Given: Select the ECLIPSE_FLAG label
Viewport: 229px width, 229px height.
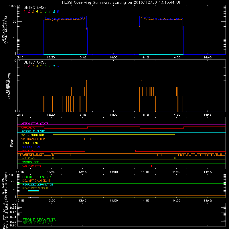Looking at the screenshot, I should [x=31, y=147].
